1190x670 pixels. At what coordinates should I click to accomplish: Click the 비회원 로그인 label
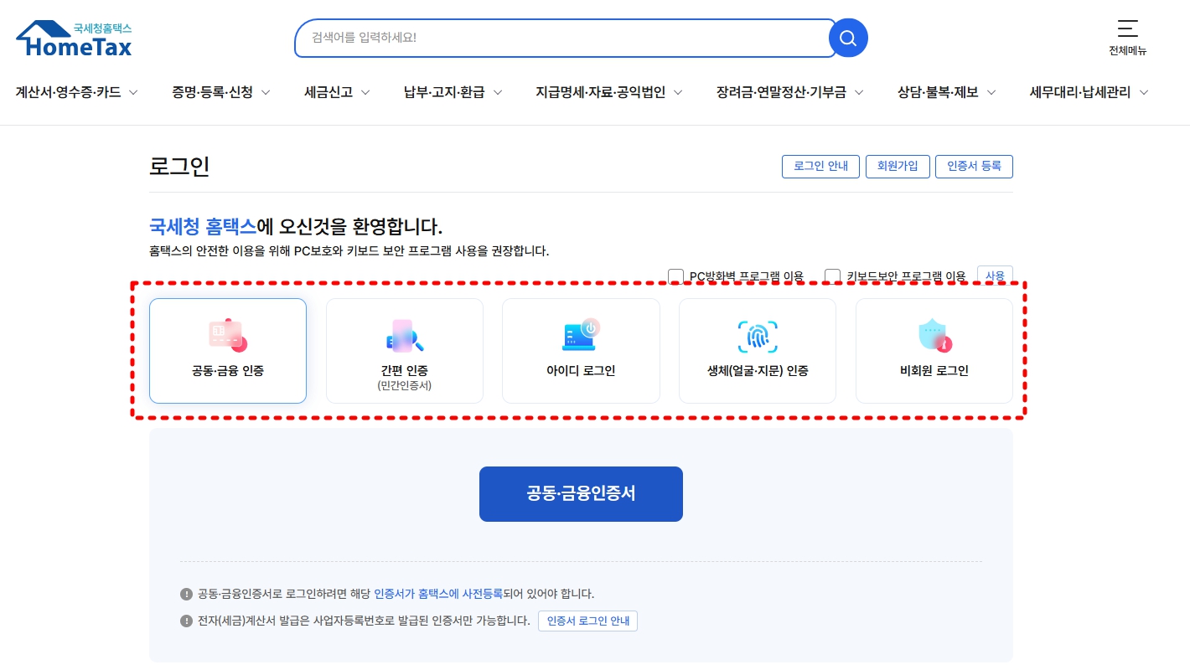point(934,370)
